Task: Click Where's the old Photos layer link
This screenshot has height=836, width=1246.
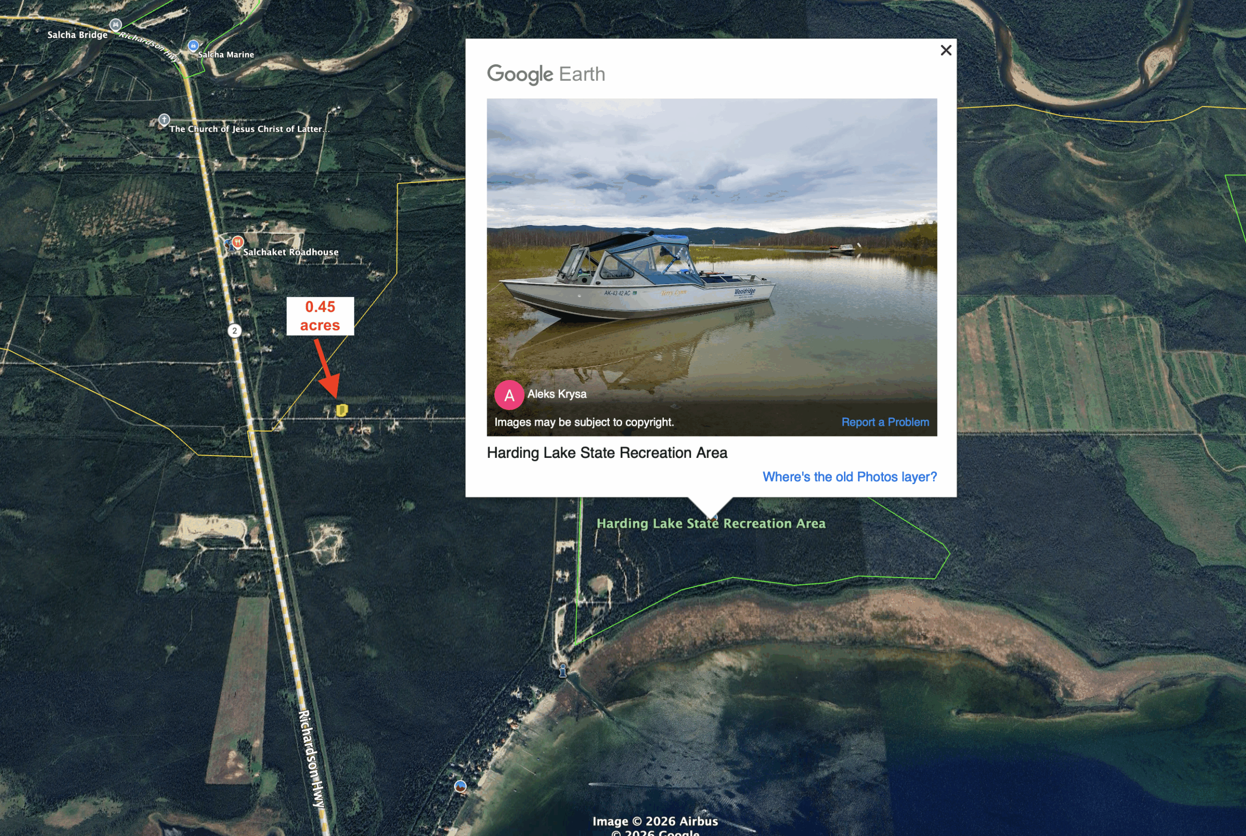Action: point(849,477)
